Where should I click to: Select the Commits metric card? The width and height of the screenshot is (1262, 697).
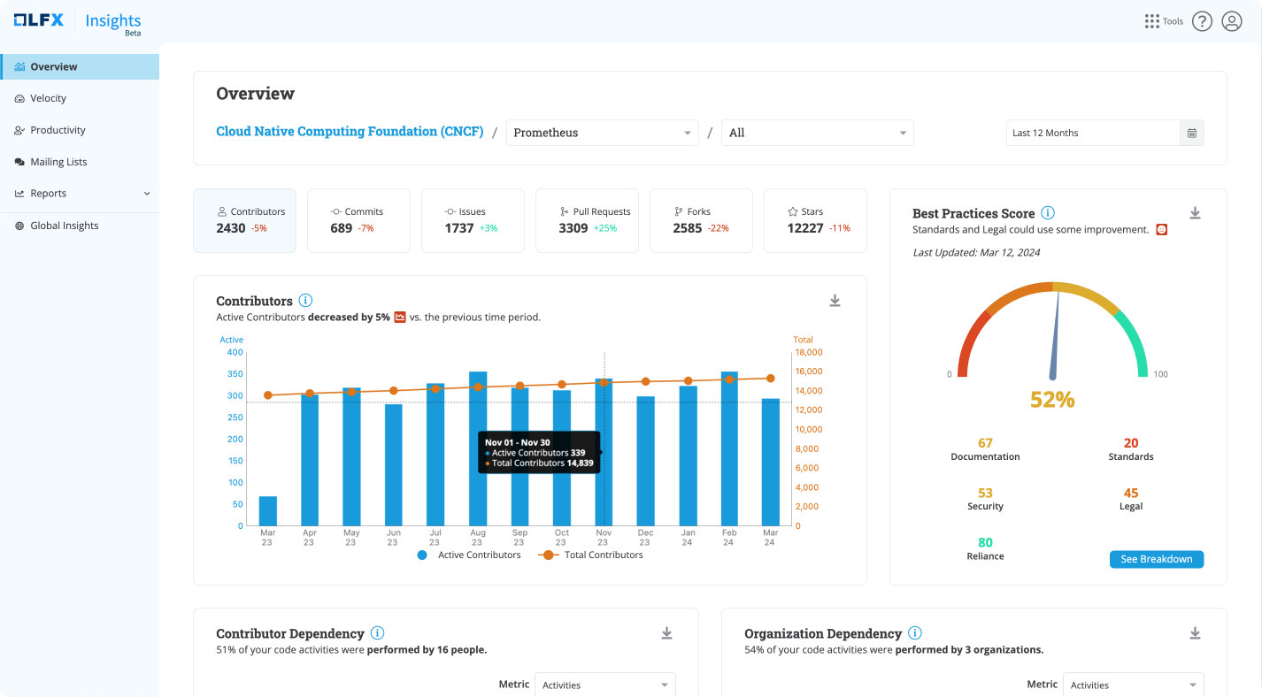pyautogui.click(x=358, y=220)
